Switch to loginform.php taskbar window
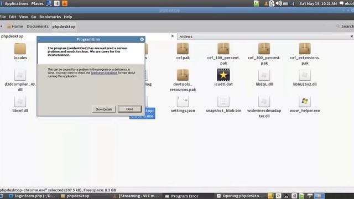The height and width of the screenshot is (199, 354). [32, 196]
